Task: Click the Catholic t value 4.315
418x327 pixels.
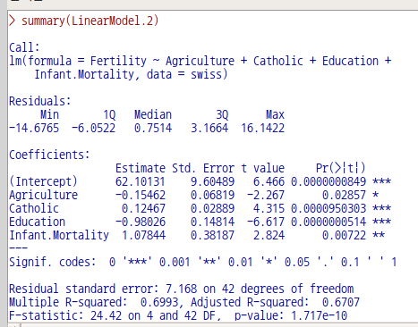Action: (269, 208)
